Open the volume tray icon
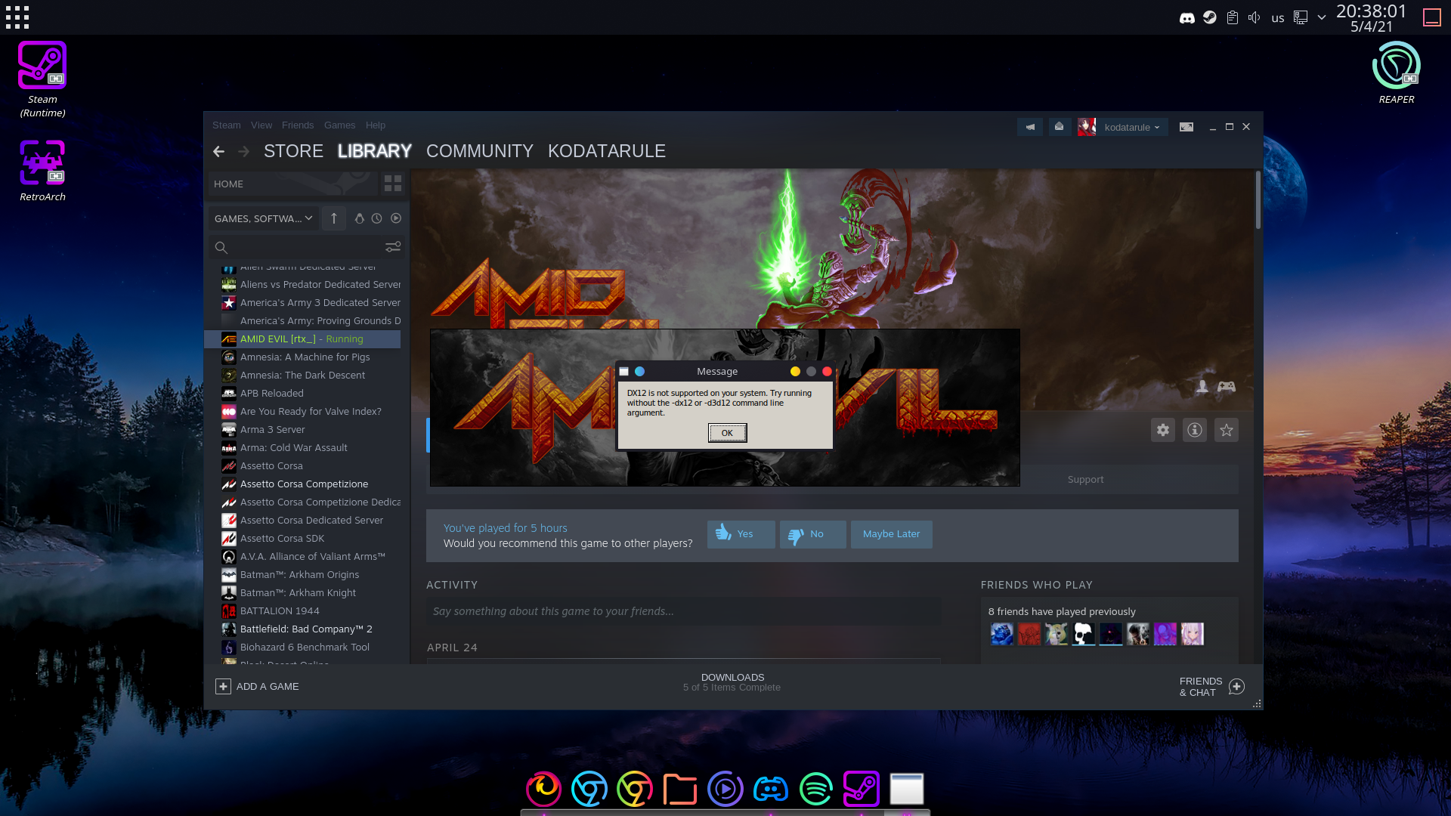 (x=1255, y=17)
